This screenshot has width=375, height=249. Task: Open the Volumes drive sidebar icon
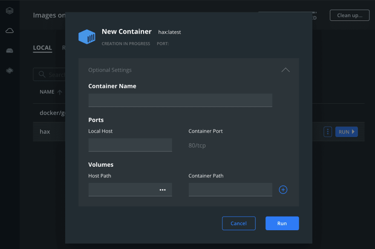point(9,51)
